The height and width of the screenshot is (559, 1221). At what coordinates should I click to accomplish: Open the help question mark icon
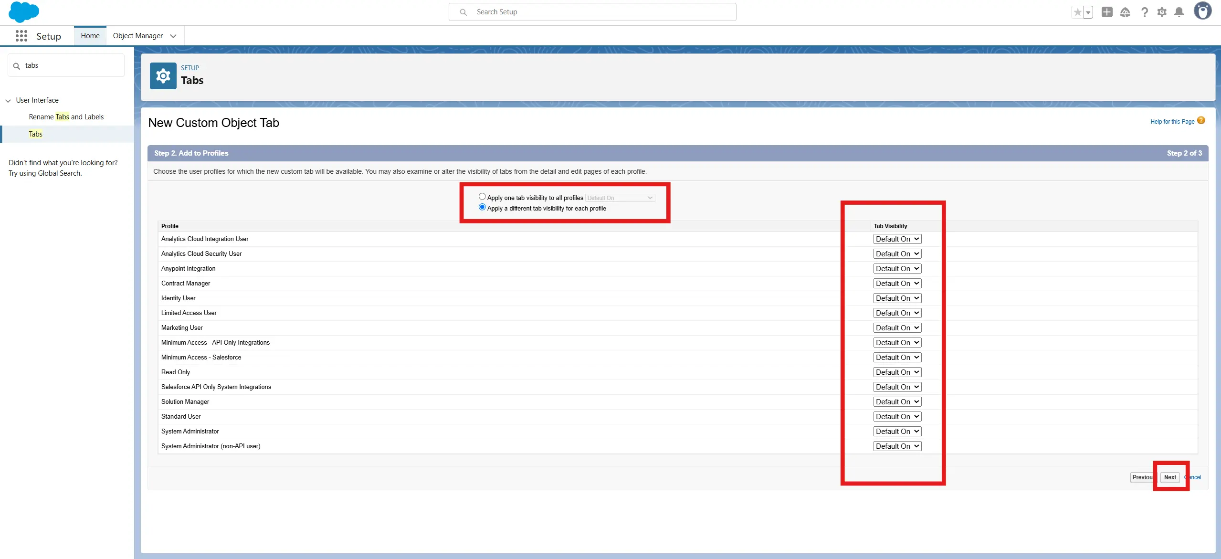[1144, 12]
